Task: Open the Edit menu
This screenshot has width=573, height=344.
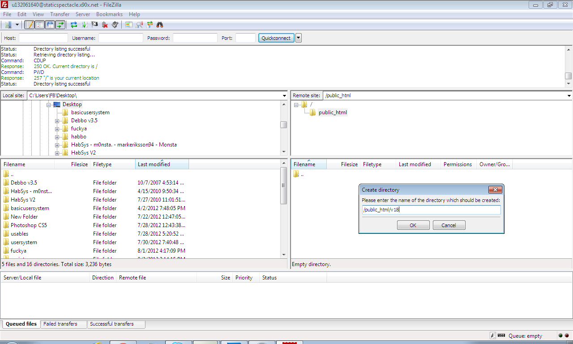Action: tap(22, 14)
